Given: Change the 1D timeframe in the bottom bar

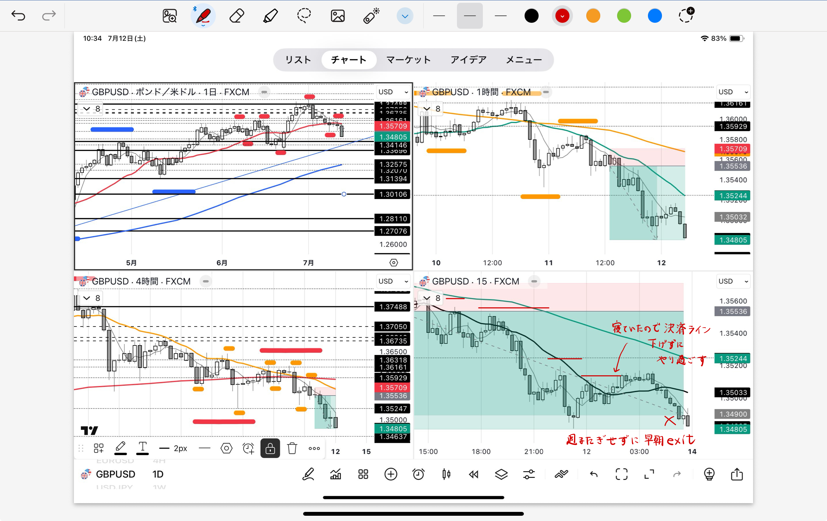Looking at the screenshot, I should 158,474.
